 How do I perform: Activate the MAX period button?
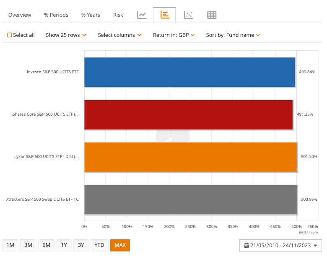pyautogui.click(x=120, y=245)
